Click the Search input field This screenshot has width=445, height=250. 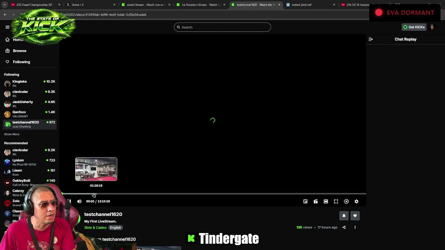222,27
